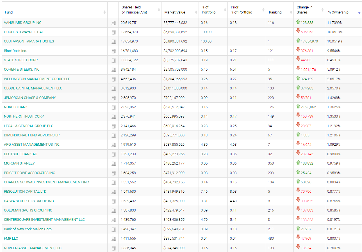Sort by Market Value column
The image size is (362, 252).
point(180,10)
